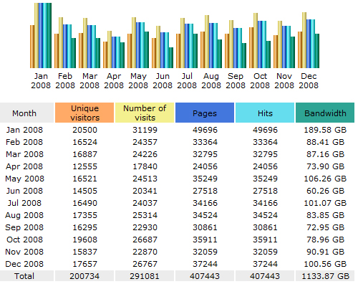The width and height of the screenshot is (358, 284).
Task: Click the Bandwidth column header
Action: point(325,113)
